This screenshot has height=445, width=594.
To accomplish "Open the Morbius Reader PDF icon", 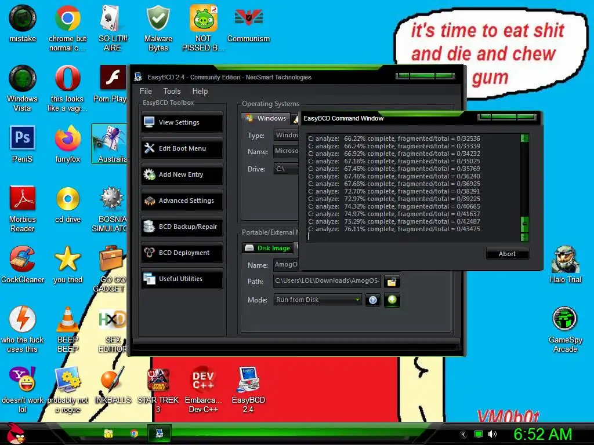I will tap(23, 209).
